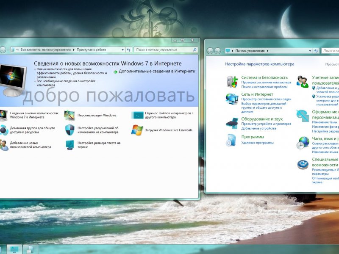Click the large monitor picture in the welcome banner
This screenshot has width=339, height=254.
coord(13,80)
